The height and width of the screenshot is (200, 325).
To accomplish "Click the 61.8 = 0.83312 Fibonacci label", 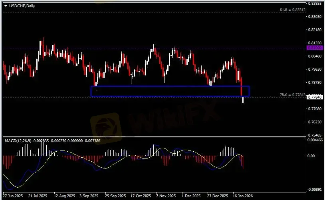I will coord(292,8).
